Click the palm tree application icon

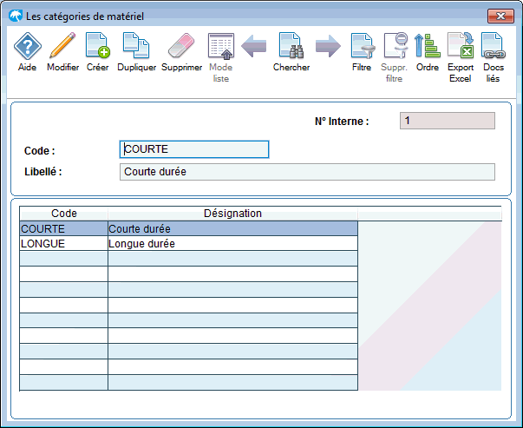[16, 16]
